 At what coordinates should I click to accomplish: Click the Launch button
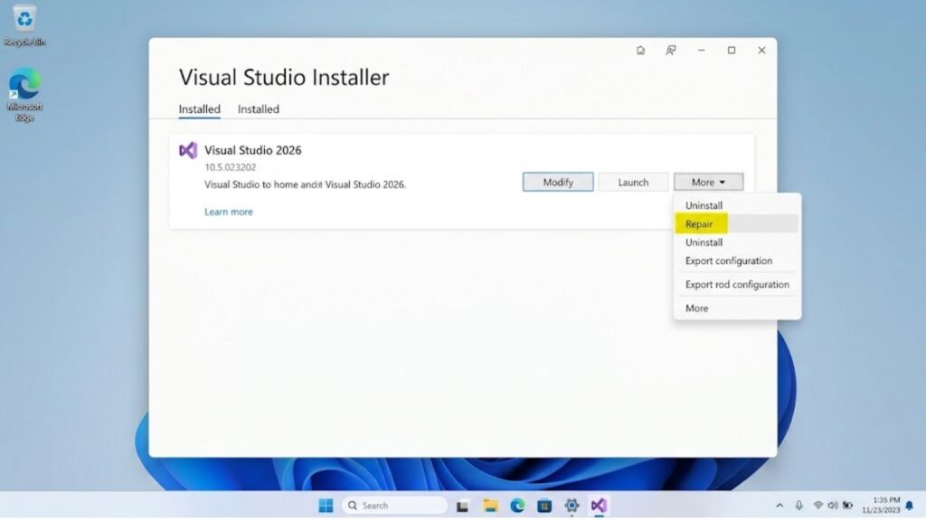click(633, 182)
